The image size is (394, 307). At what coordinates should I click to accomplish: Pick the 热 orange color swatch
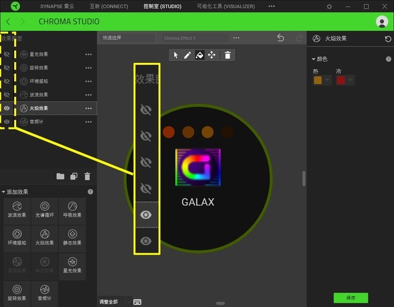(318, 80)
